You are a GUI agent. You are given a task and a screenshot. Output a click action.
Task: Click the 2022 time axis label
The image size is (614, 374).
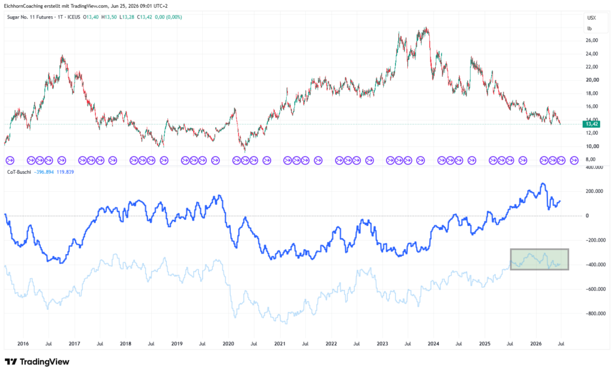[331, 344]
